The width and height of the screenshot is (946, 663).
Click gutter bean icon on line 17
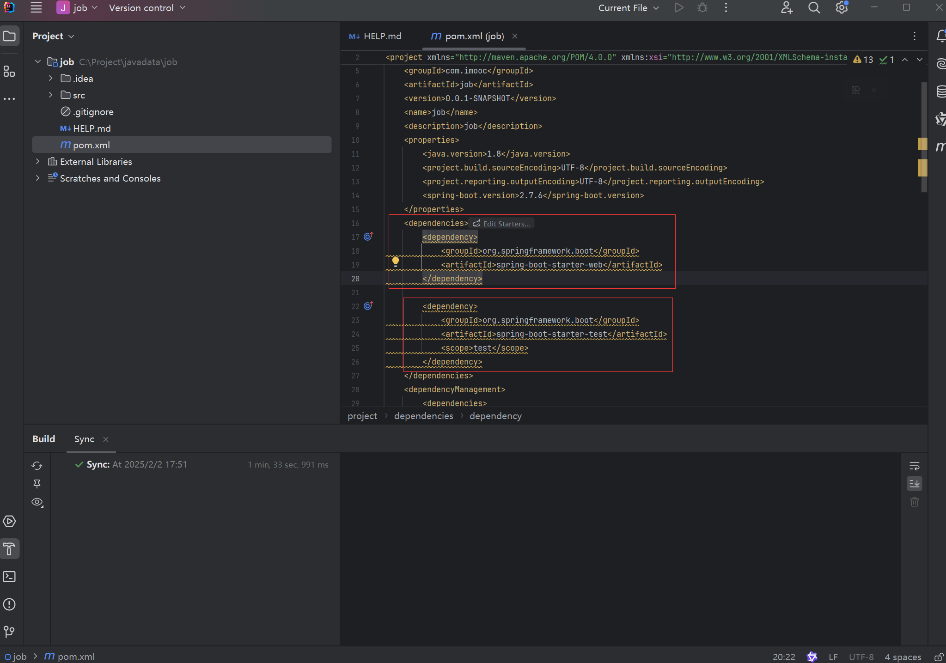point(368,237)
